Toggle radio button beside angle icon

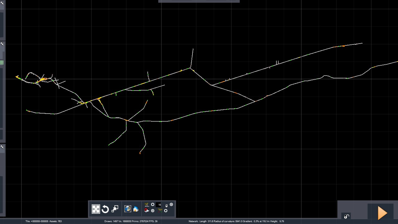point(153,205)
